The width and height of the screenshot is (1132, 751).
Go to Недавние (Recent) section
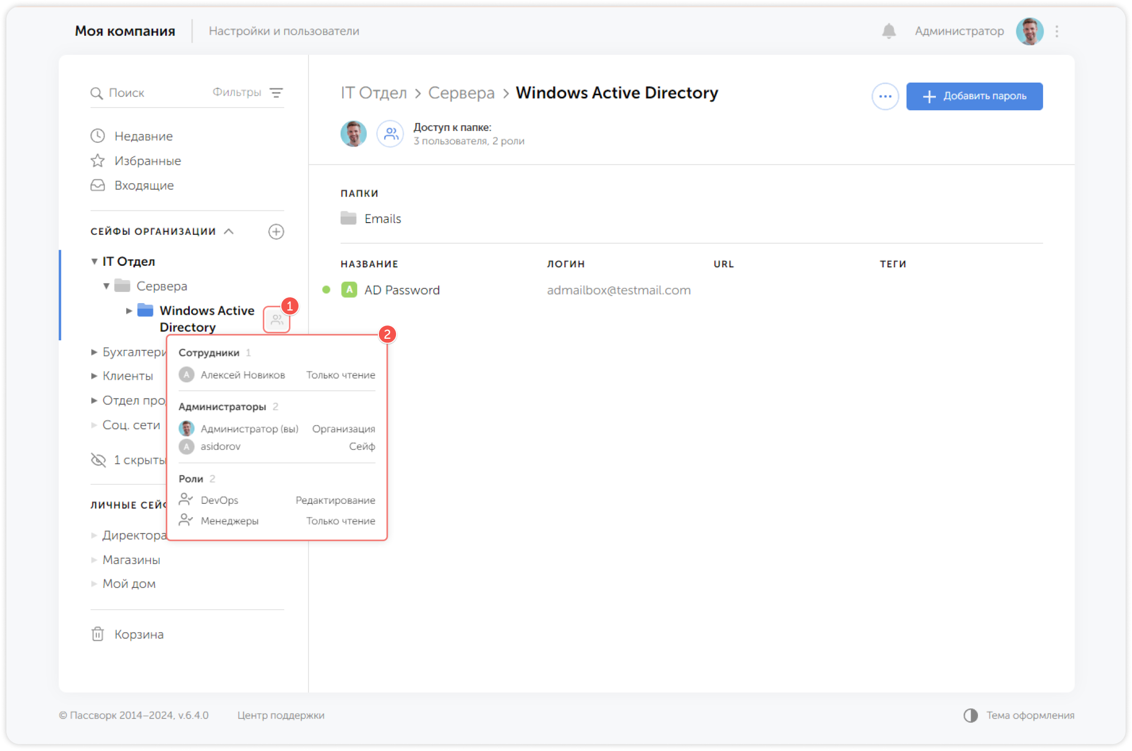click(143, 136)
